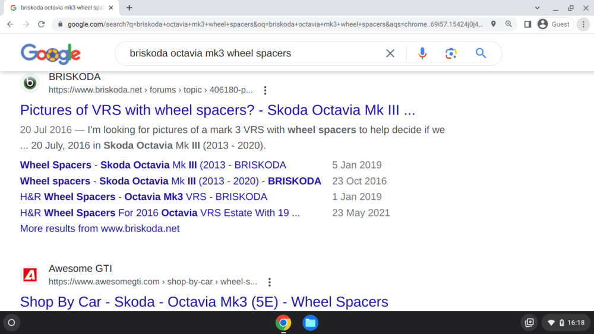Click the blue magnifier search button
Image resolution: width=594 pixels, height=334 pixels.
481,53
